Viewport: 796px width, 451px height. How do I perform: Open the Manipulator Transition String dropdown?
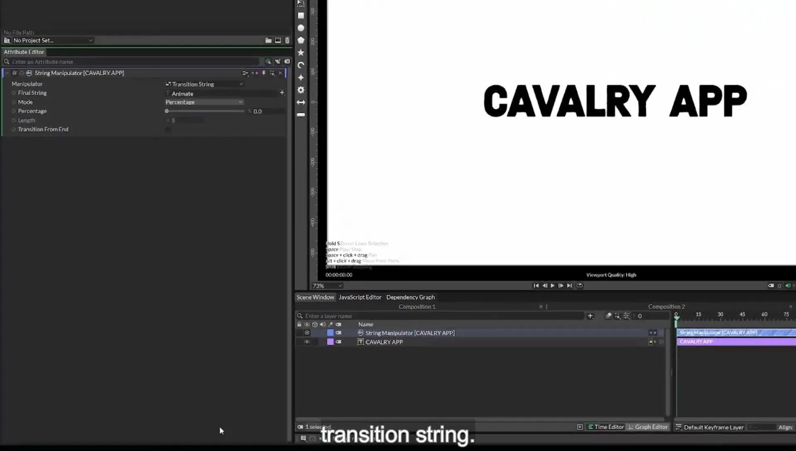click(x=204, y=84)
